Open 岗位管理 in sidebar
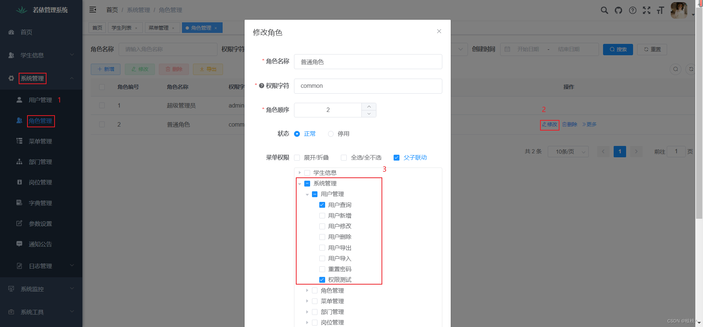The height and width of the screenshot is (327, 703). [41, 182]
